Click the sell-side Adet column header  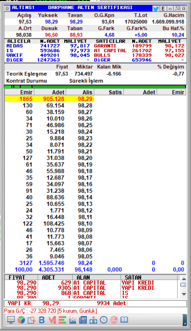[140, 92]
